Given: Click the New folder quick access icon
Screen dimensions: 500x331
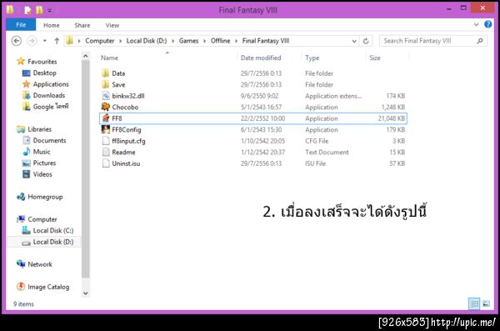Looking at the screenshot, I should tap(39, 10).
